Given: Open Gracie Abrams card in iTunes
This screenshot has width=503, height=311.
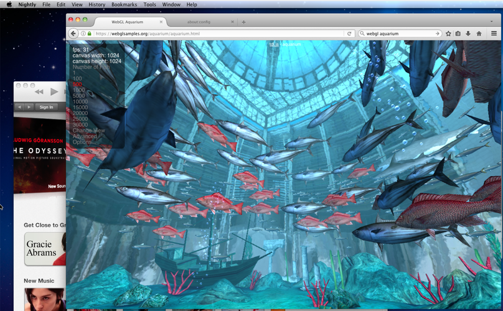Looking at the screenshot, I should pos(45,249).
